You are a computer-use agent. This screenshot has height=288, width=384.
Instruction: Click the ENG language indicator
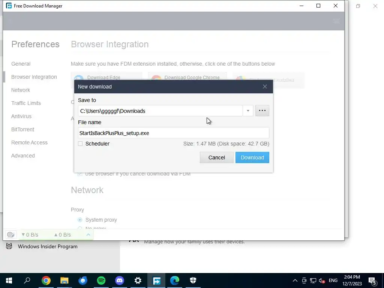pos(333,280)
